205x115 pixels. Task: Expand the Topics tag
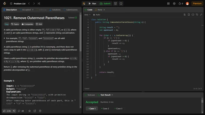(15, 24)
